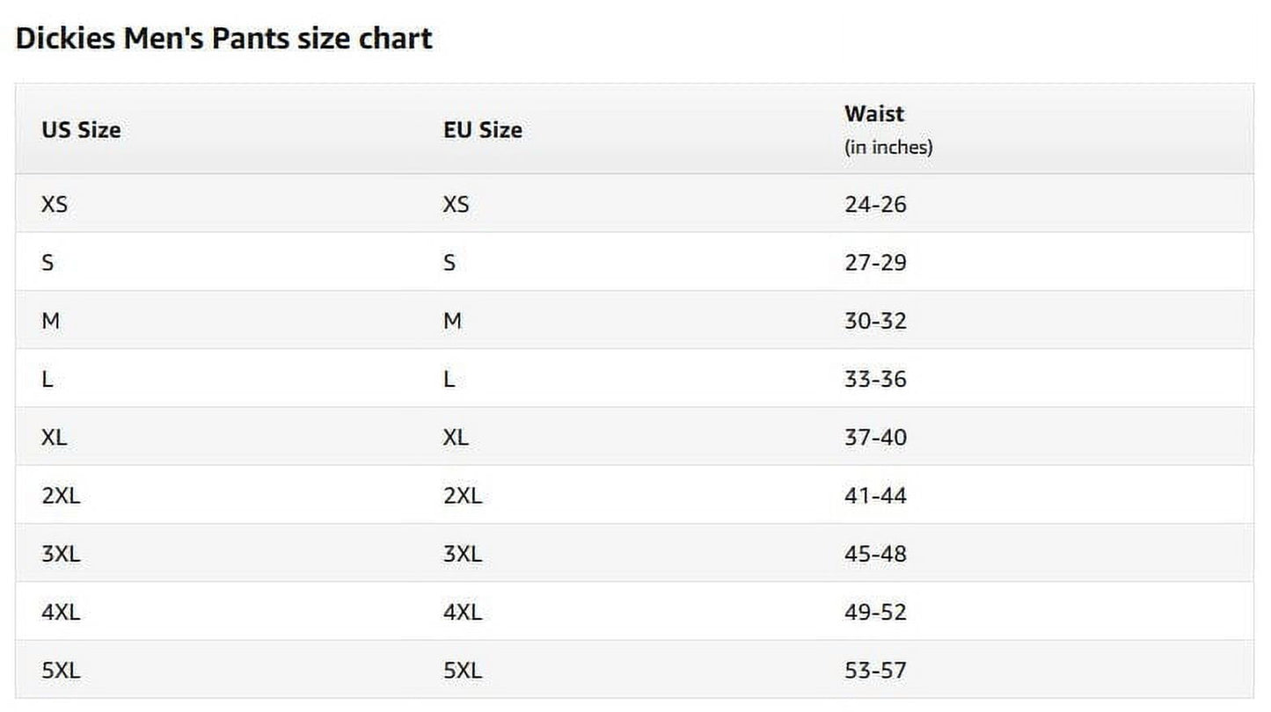The width and height of the screenshot is (1271, 712).
Task: Click the 53-57 waist measurement
Action: point(875,671)
